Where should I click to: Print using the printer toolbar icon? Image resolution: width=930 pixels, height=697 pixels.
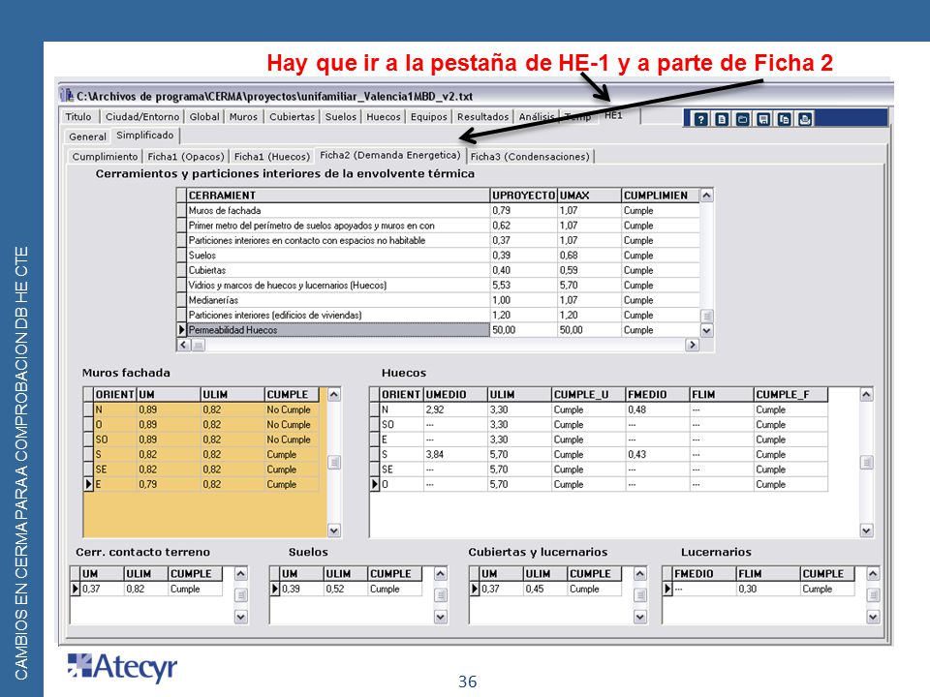click(x=805, y=119)
